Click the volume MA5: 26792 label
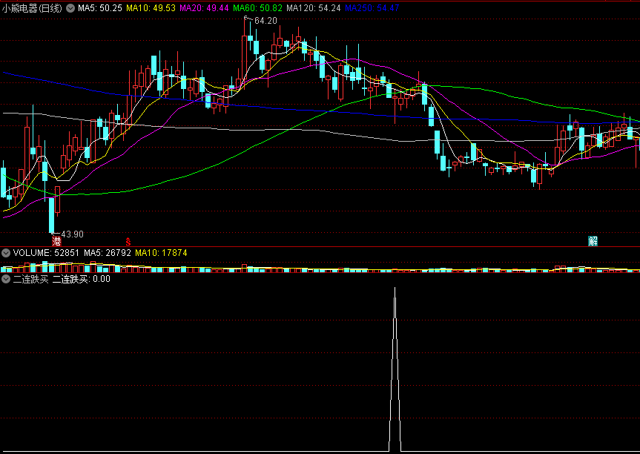The height and width of the screenshot is (454, 640). coord(108,253)
